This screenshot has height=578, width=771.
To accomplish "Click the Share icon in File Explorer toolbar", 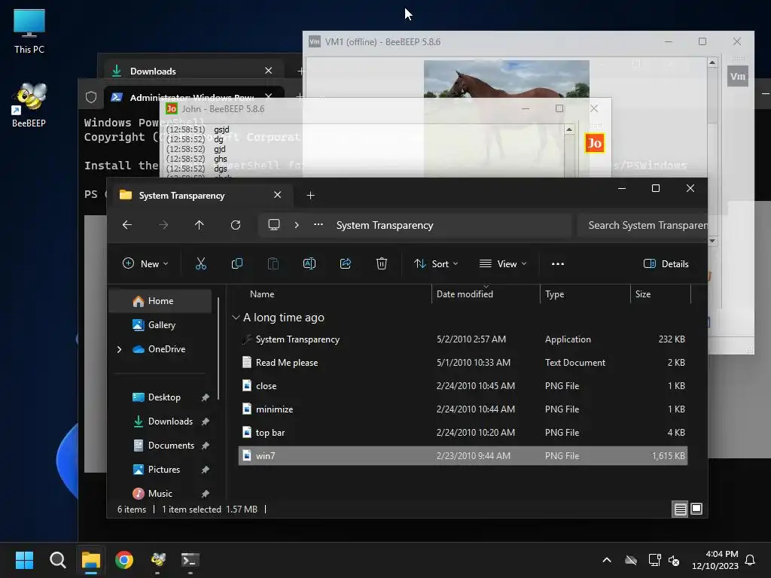I will 346,264.
